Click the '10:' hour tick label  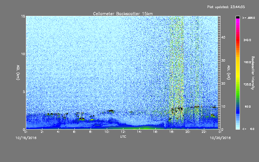pos(107,132)
